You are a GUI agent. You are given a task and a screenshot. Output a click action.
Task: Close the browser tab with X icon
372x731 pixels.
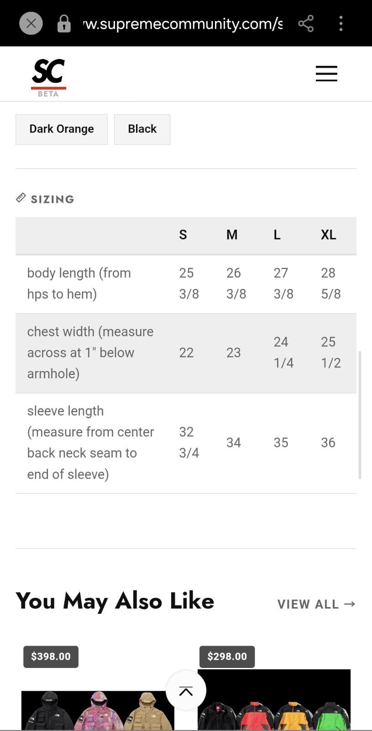pos(31,23)
